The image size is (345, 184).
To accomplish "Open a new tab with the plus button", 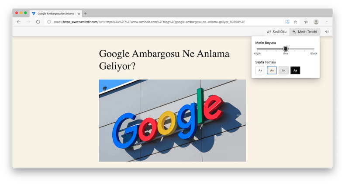I will coord(86,13).
